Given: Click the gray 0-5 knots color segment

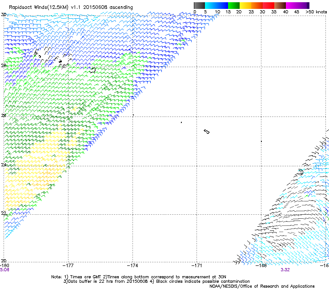Looking at the screenshot, I should click(199, 5).
